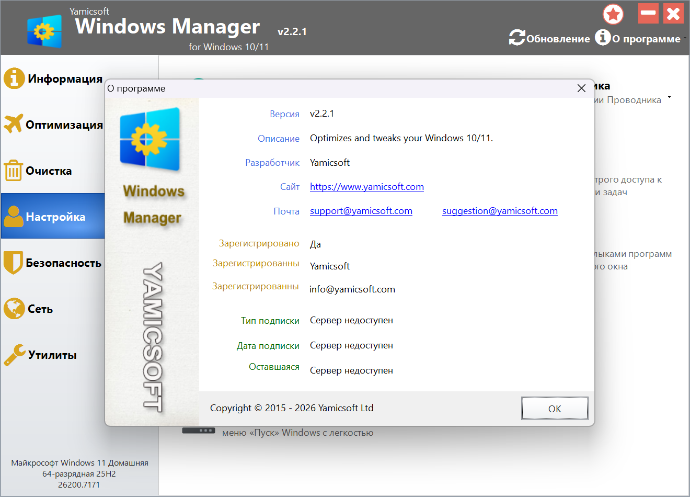Screen dimensions: 690x497
Task: Click the О программе dialog title text
Action: tap(136, 88)
